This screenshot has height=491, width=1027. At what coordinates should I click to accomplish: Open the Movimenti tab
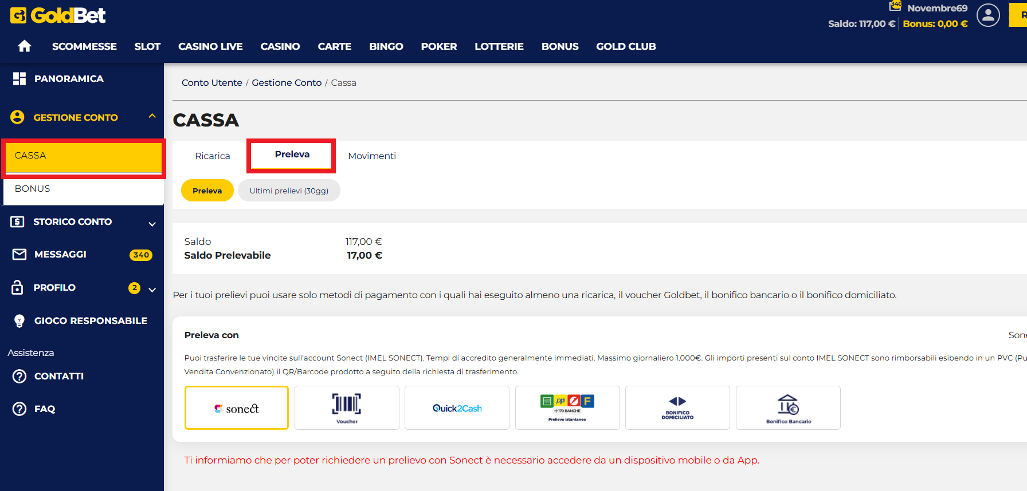[372, 156]
